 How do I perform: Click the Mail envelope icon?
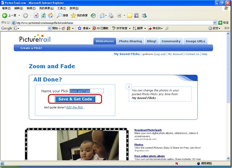tap(102, 15)
